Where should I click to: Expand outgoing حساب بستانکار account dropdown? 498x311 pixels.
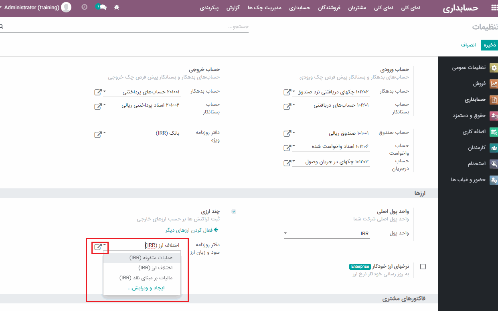click(105, 105)
